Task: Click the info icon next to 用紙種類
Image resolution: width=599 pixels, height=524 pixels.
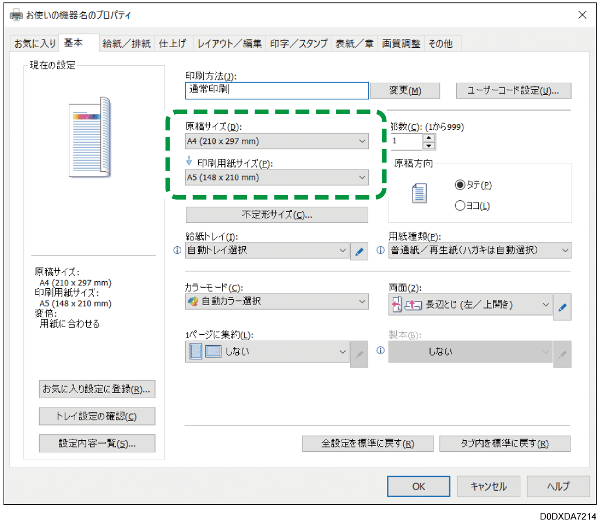Action: [380, 250]
